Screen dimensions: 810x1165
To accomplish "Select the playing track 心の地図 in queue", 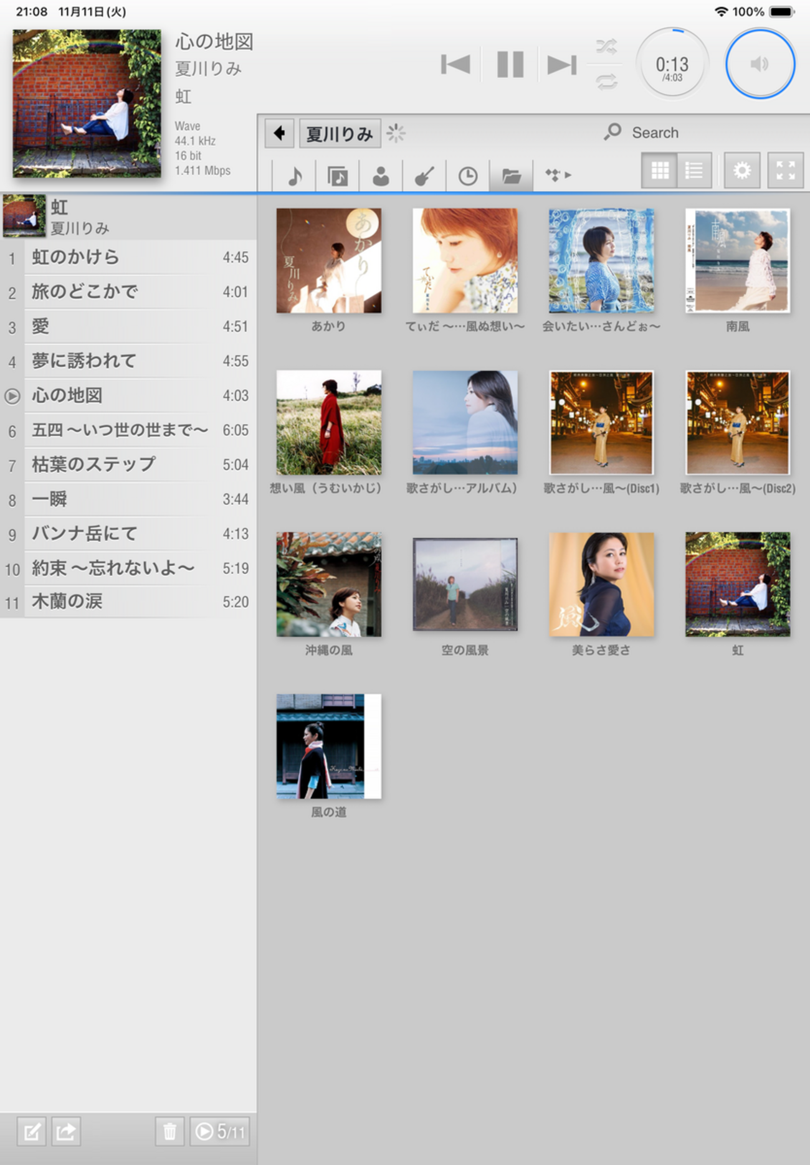I will tap(128, 395).
